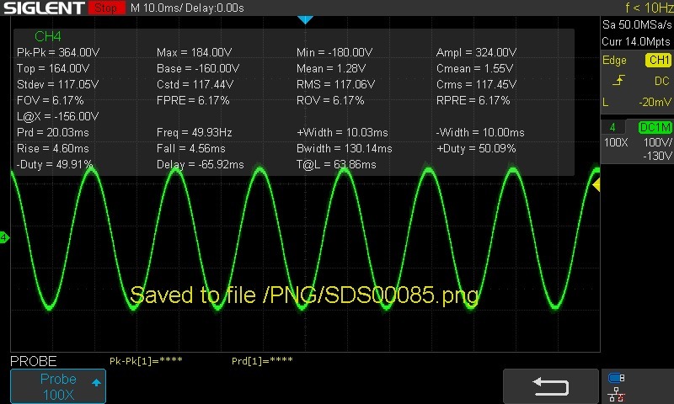Click the +Width = 10.03ms measurement
The height and width of the screenshot is (404, 674).
click(342, 132)
